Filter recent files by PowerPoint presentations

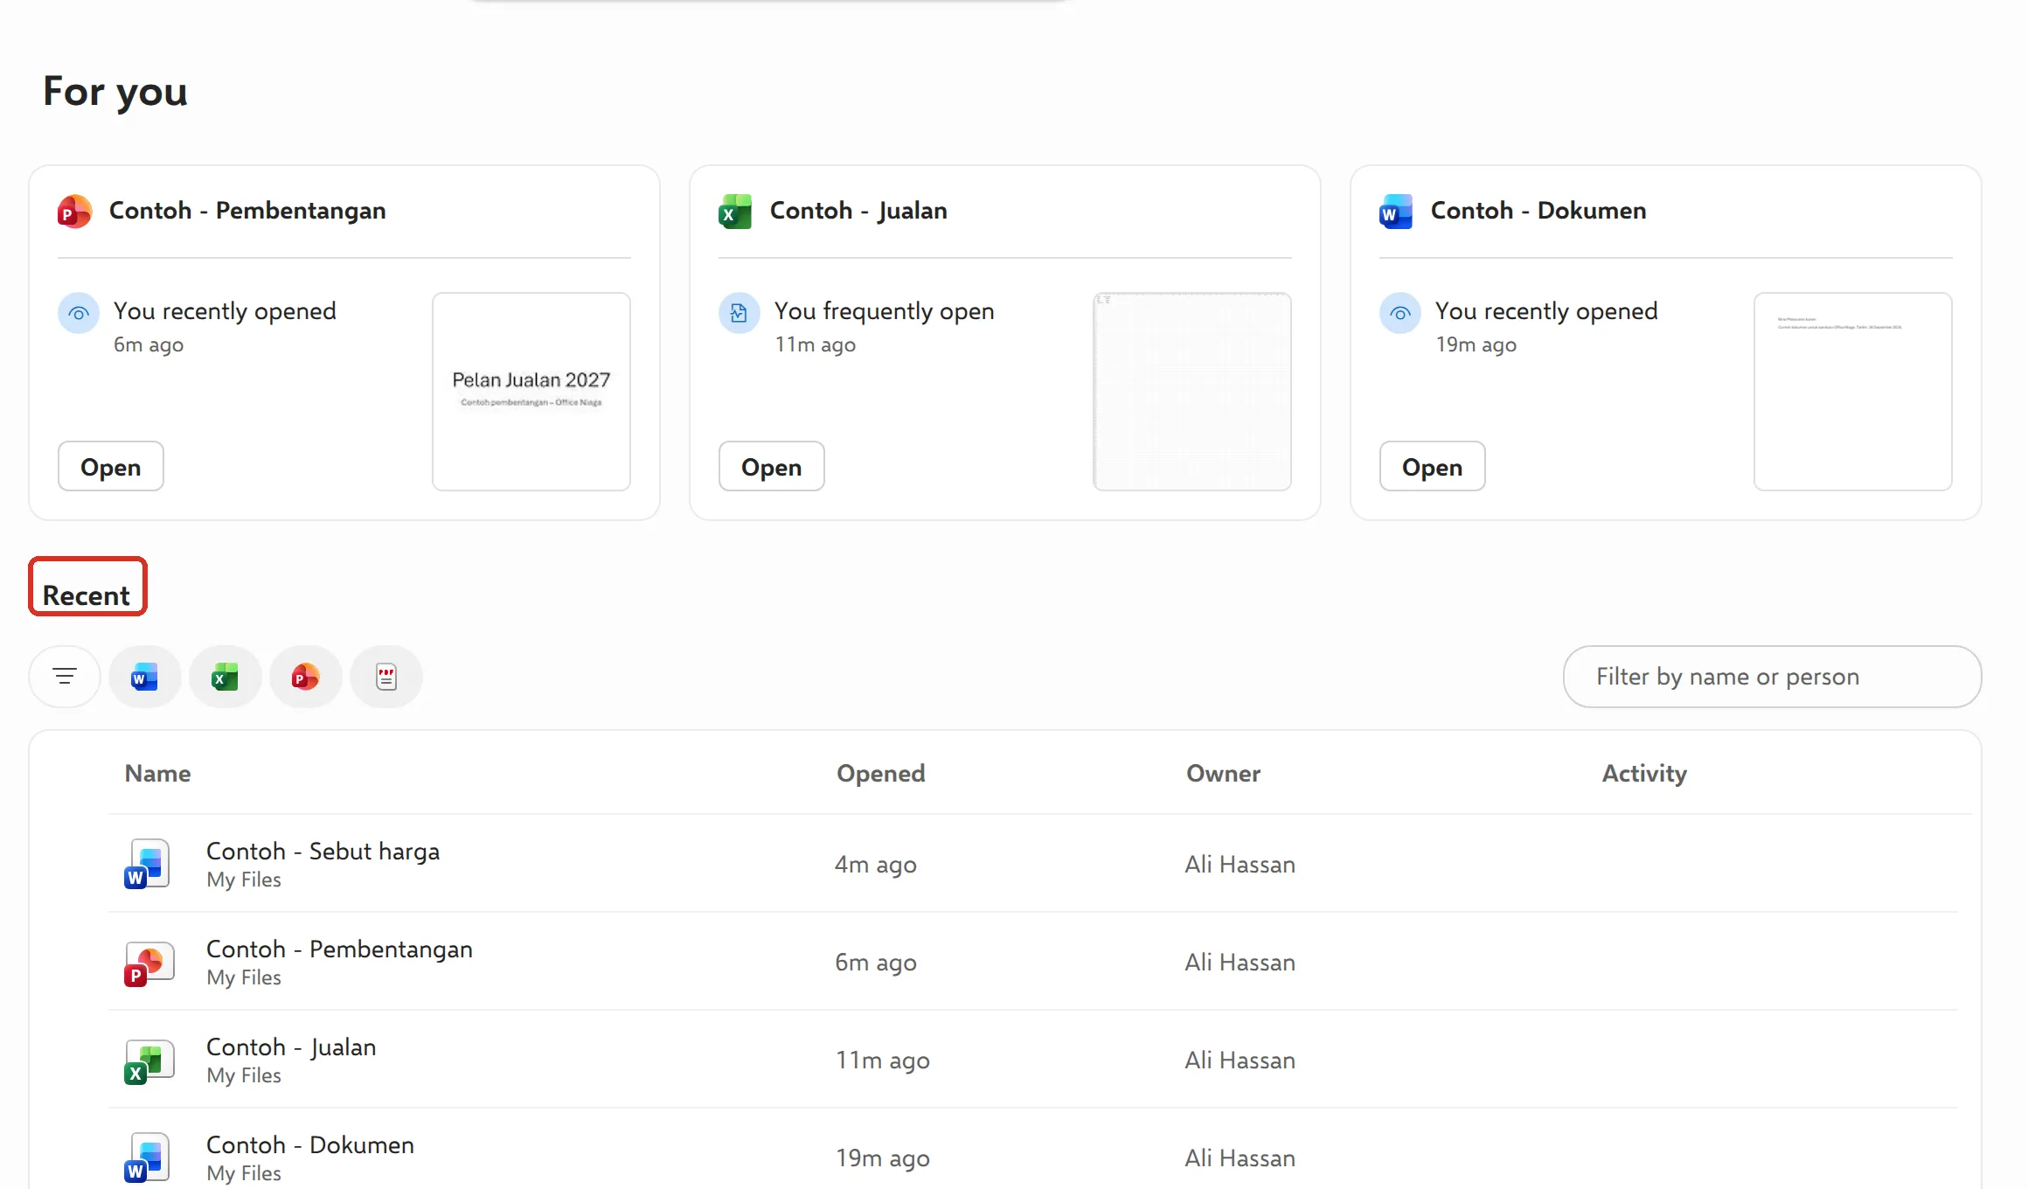pyautogui.click(x=305, y=677)
